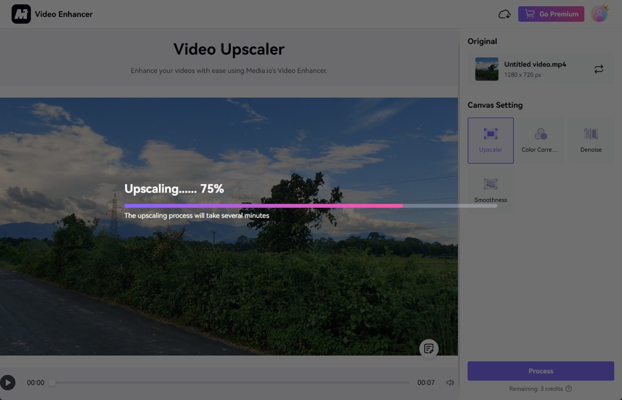
Task: Open the user profile avatar menu
Action: 599,13
